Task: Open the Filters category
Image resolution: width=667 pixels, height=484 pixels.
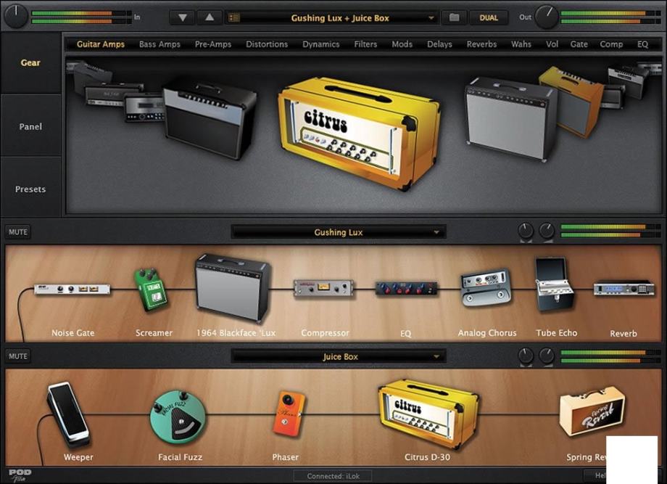Action: tap(365, 44)
